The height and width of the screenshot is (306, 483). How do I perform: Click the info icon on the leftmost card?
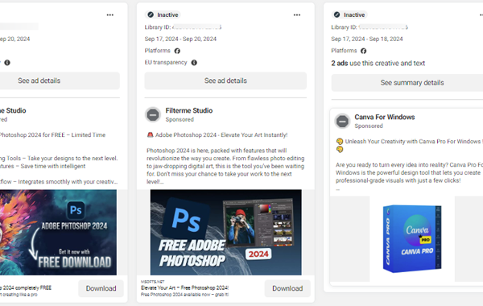tap(7, 63)
